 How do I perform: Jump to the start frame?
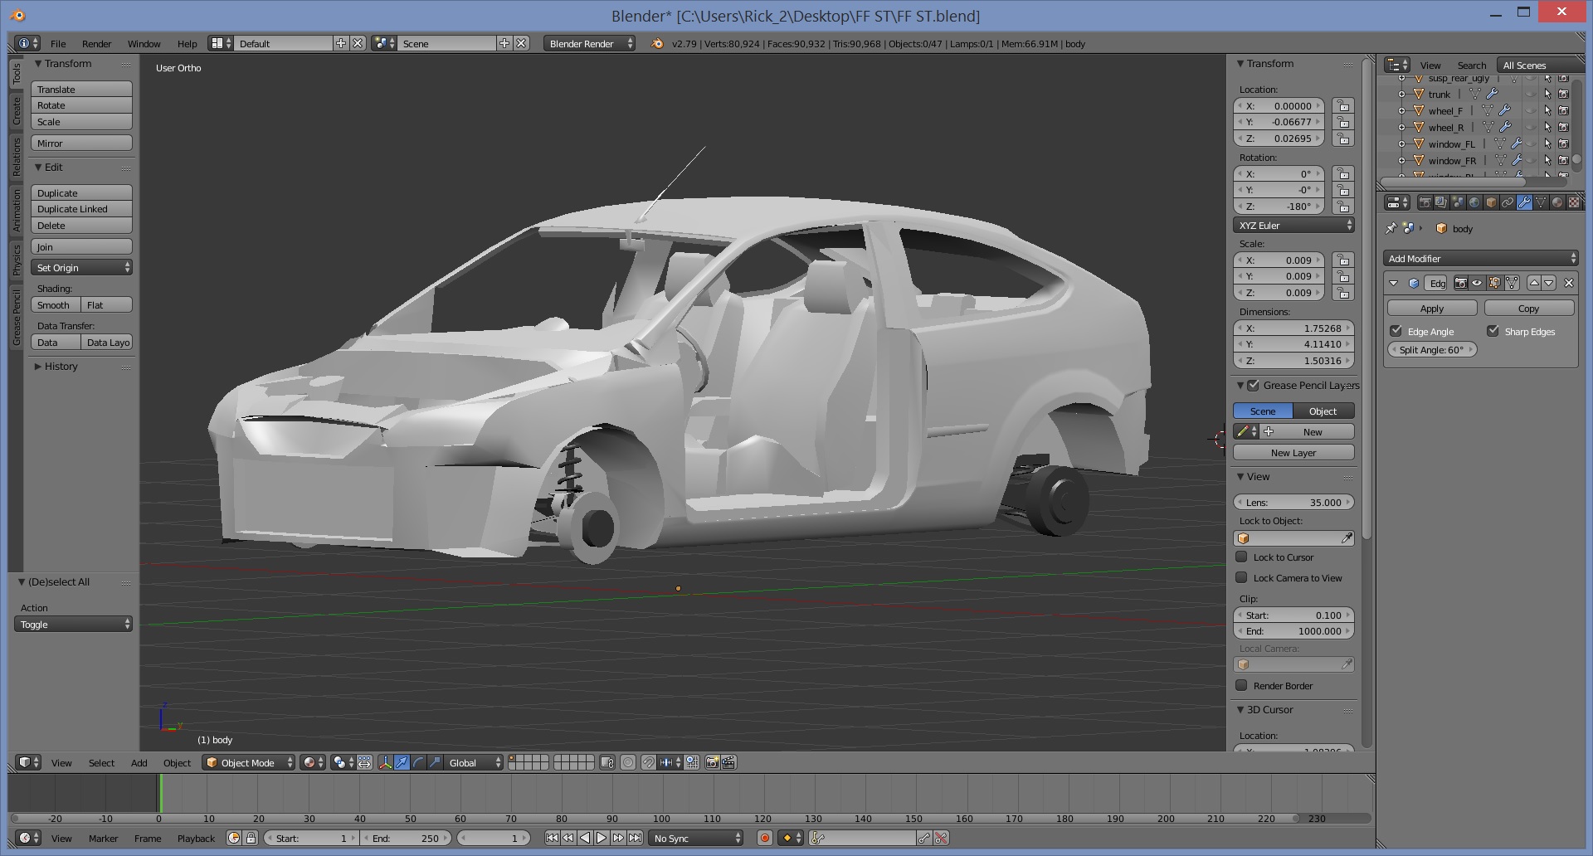pyautogui.click(x=552, y=838)
